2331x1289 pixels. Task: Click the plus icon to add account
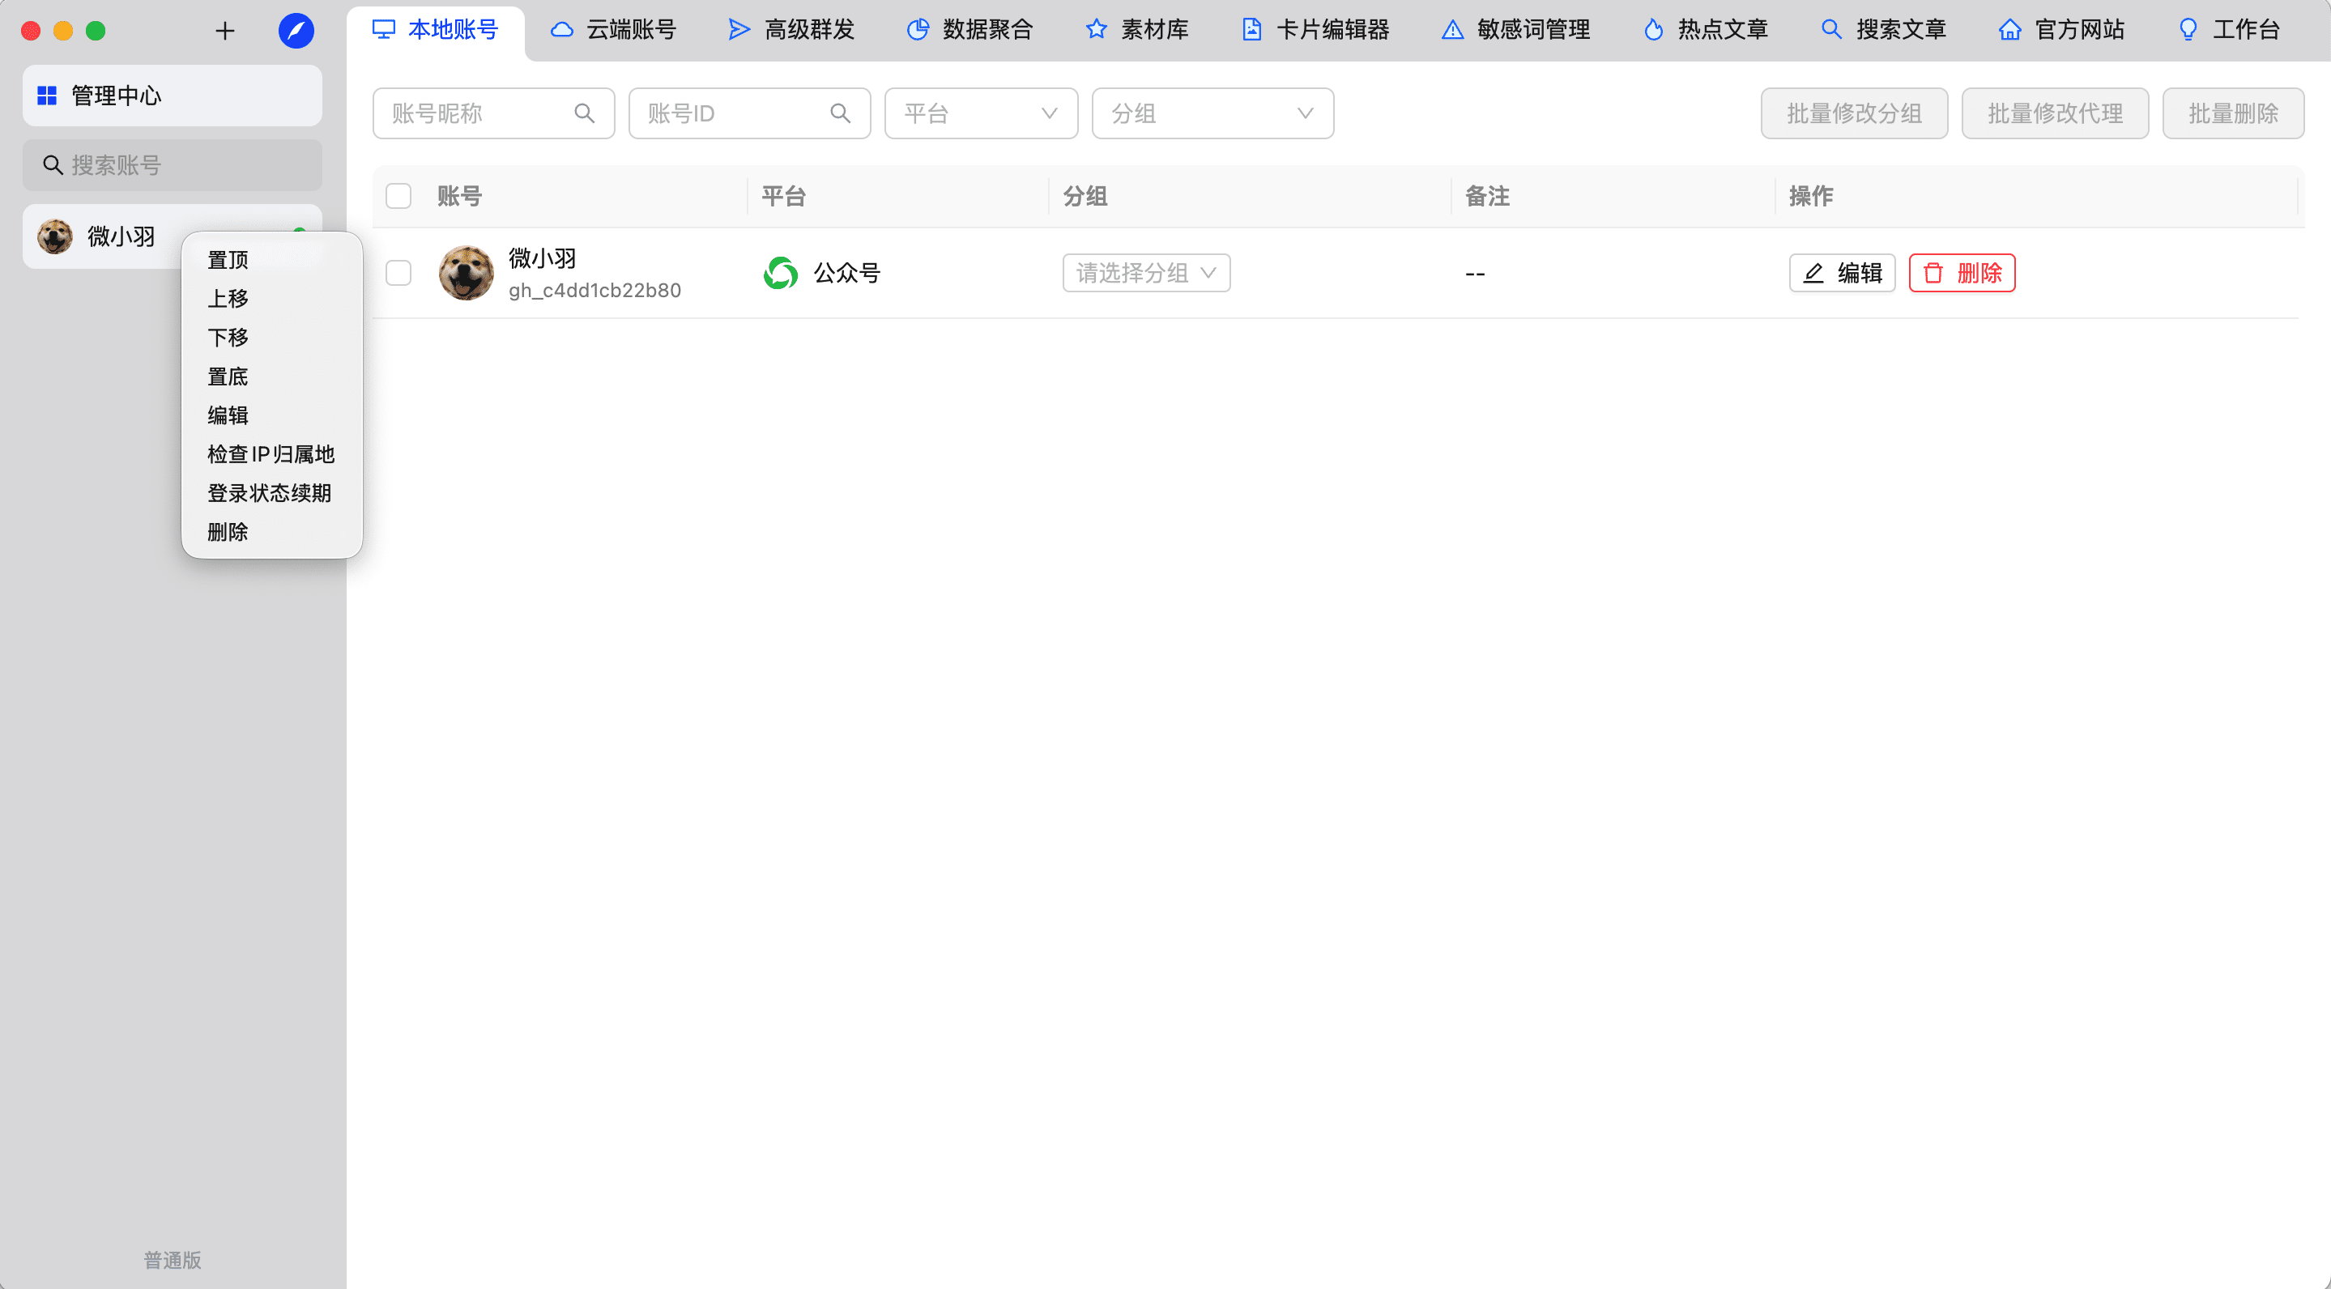tap(224, 31)
